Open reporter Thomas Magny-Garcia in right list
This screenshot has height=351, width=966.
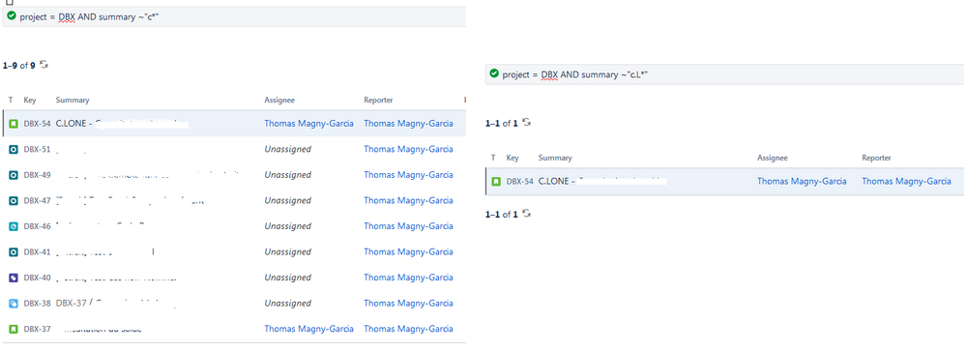click(x=906, y=181)
